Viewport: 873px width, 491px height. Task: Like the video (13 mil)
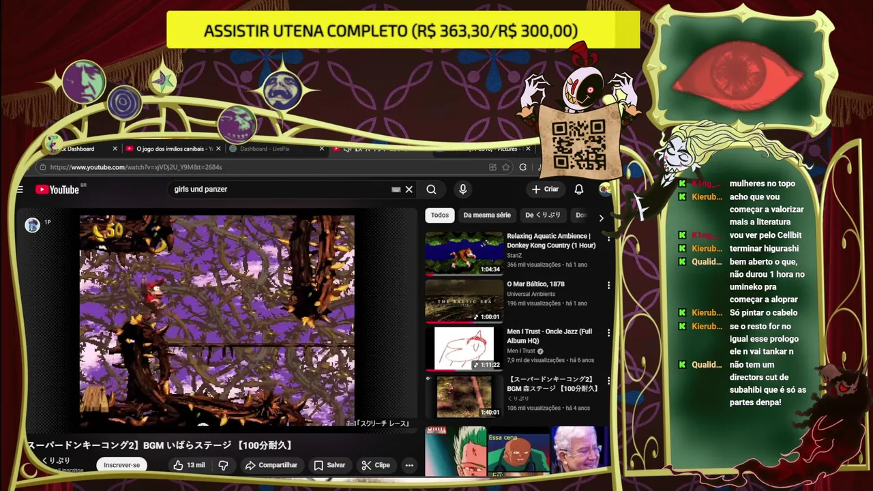point(189,465)
